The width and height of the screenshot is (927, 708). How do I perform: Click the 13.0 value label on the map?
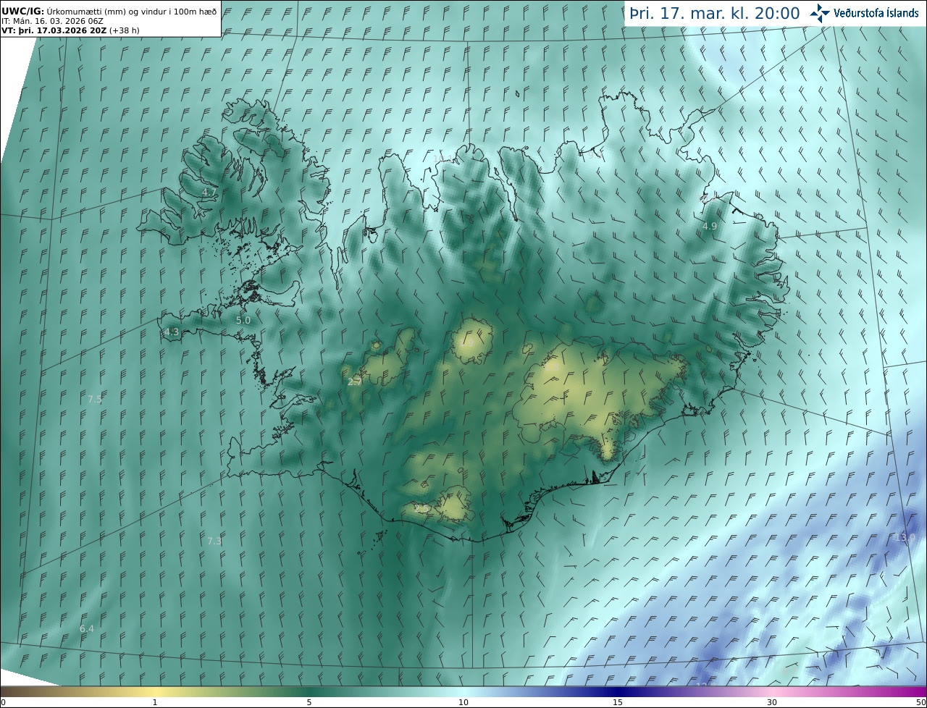click(x=905, y=537)
